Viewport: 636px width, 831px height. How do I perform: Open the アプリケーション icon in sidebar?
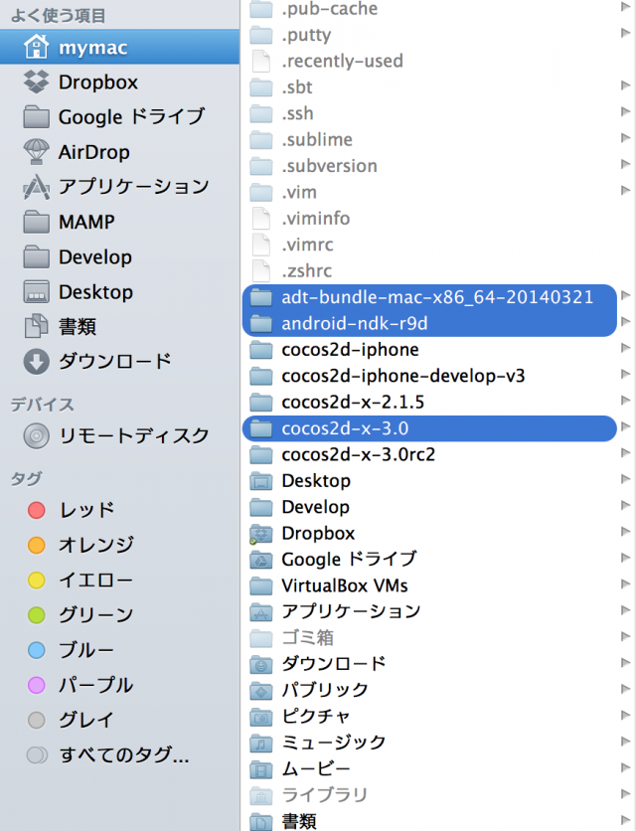coord(36,187)
